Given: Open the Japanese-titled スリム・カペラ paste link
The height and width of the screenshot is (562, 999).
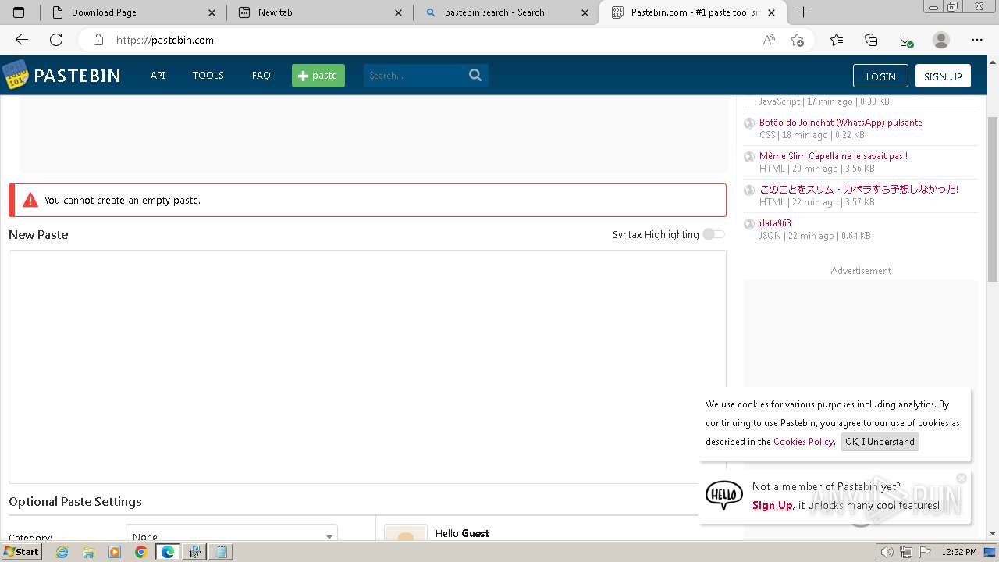Looking at the screenshot, I should (859, 190).
